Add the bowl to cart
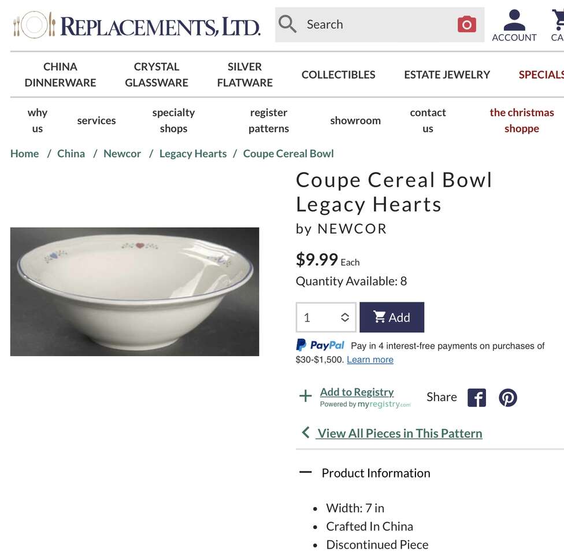The image size is (564, 555). point(392,317)
